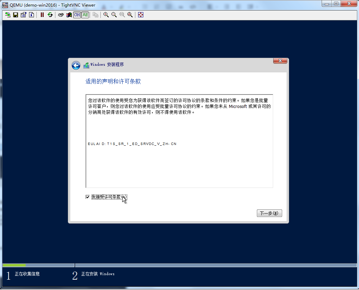The image size is (359, 290).
Task: Refresh screen using green arrows icon
Action: [50, 15]
